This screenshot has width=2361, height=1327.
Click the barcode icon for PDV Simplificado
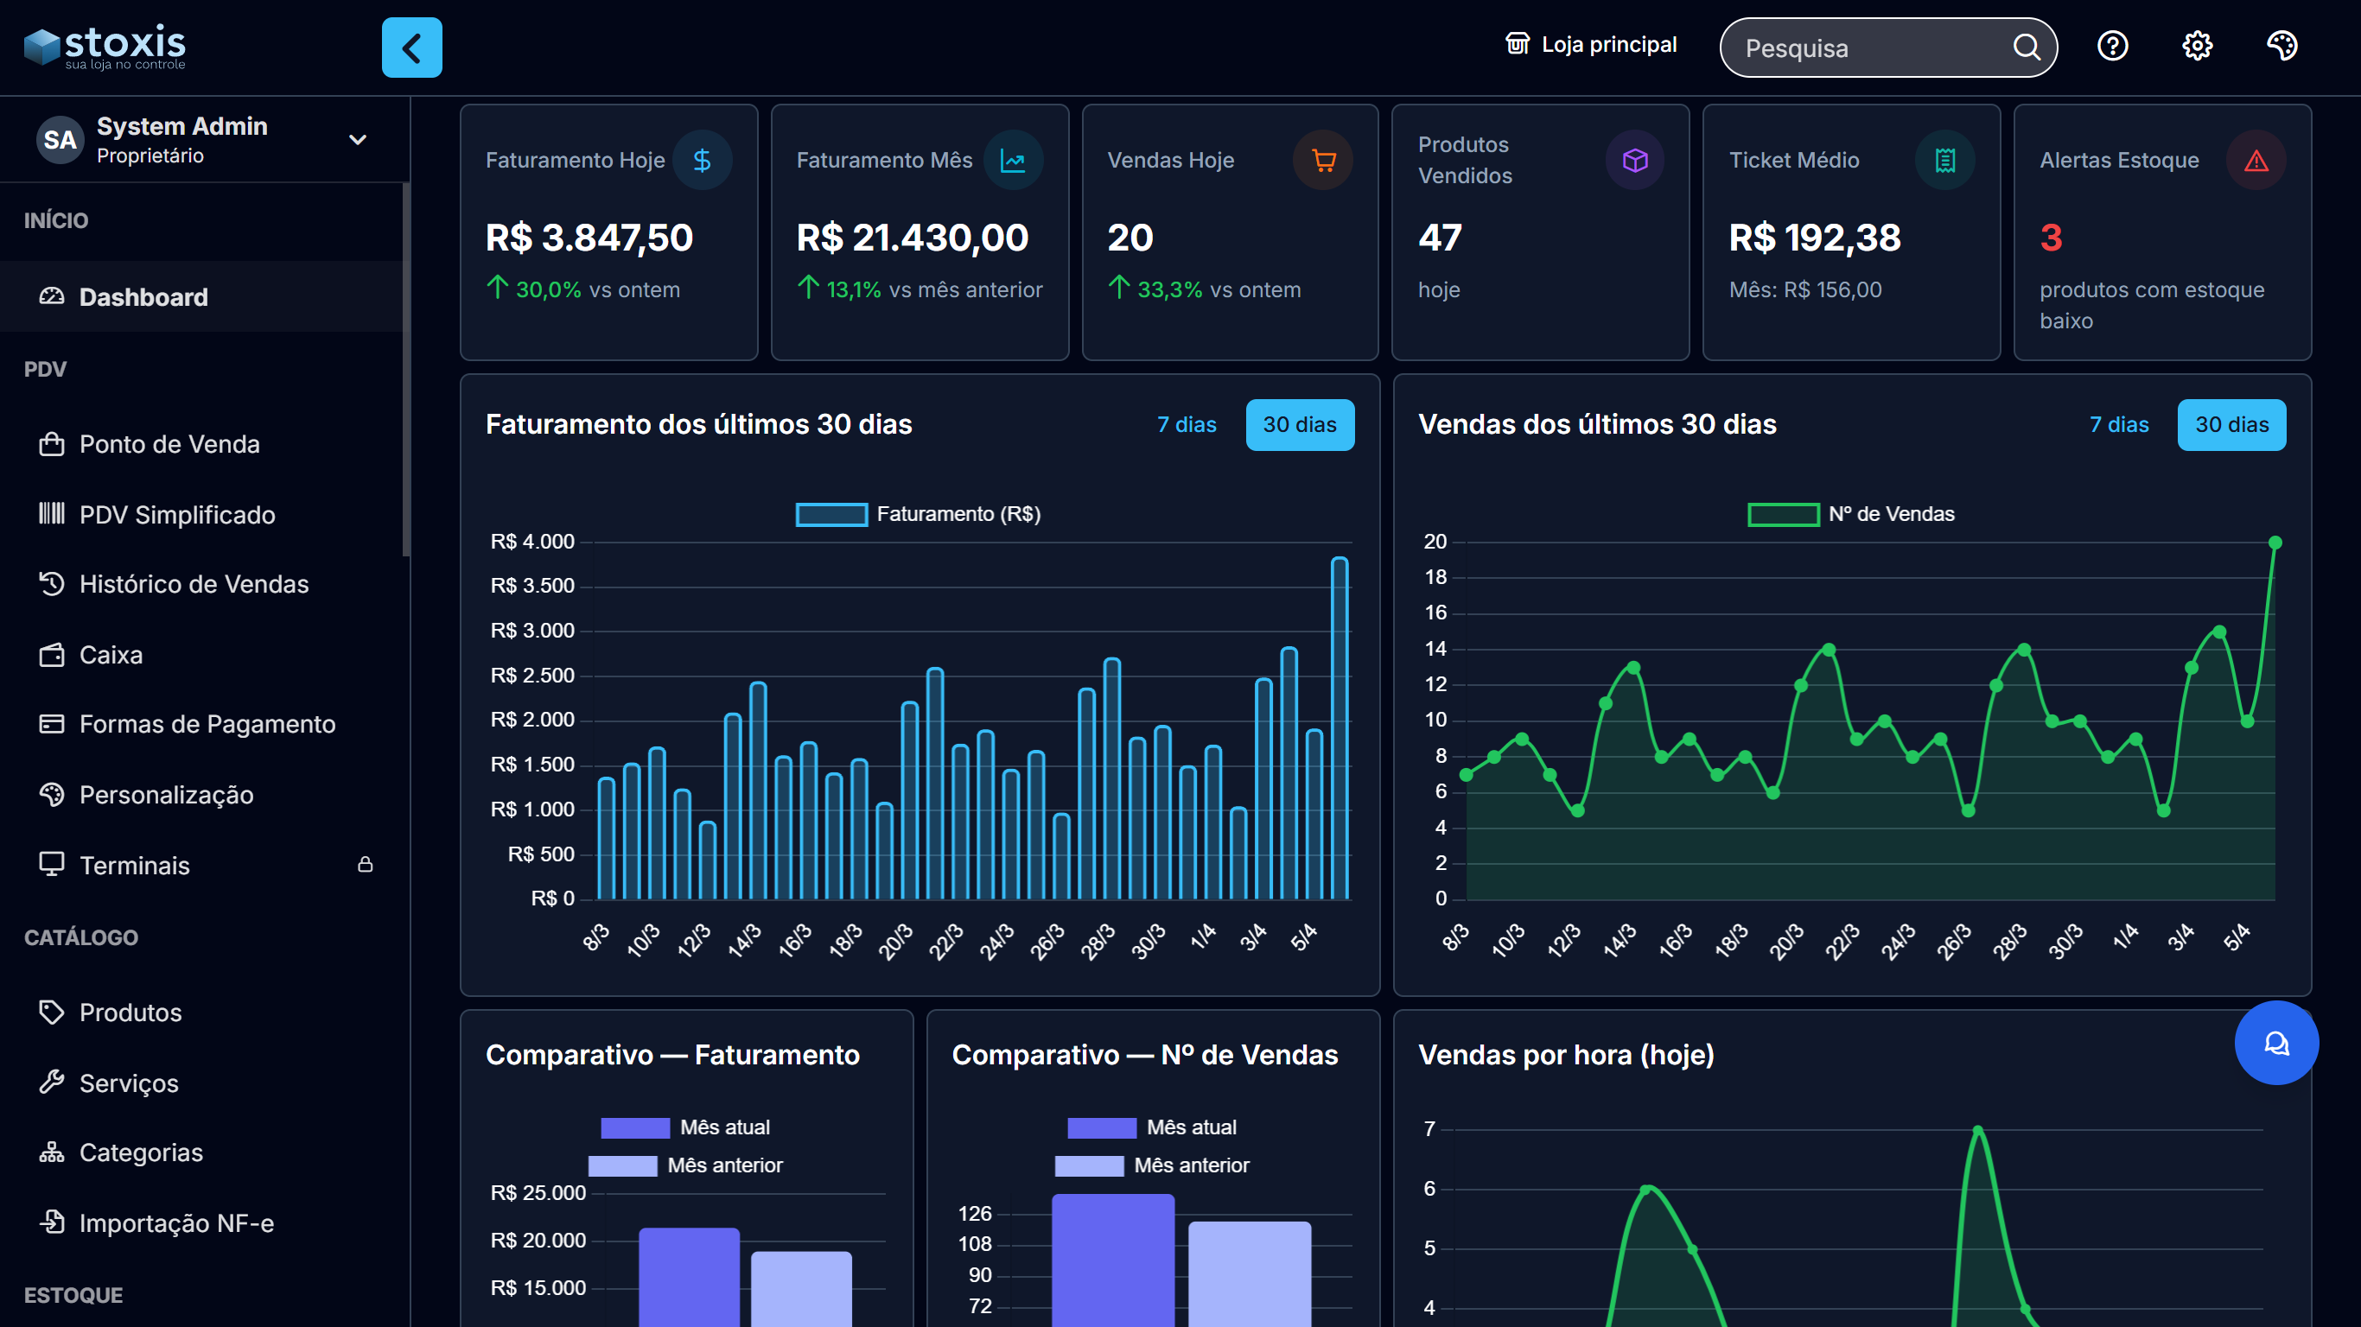[x=51, y=513]
